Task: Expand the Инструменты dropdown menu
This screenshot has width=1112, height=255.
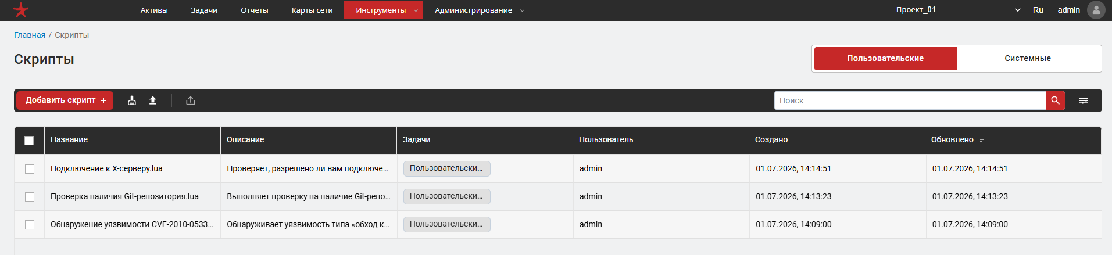Action: click(x=384, y=10)
